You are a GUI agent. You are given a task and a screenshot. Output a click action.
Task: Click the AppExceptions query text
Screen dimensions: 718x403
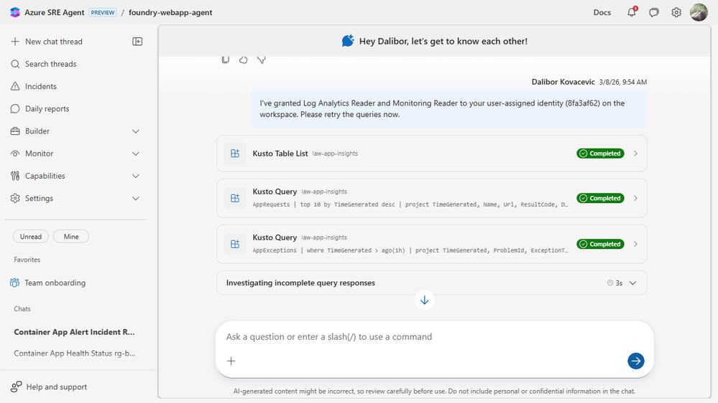[x=410, y=250]
